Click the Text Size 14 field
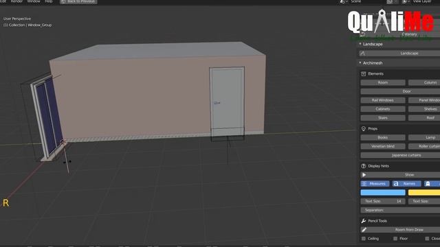 [383, 201]
